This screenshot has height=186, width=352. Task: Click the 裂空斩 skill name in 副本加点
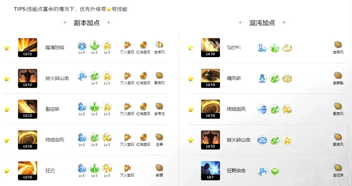(x=52, y=109)
